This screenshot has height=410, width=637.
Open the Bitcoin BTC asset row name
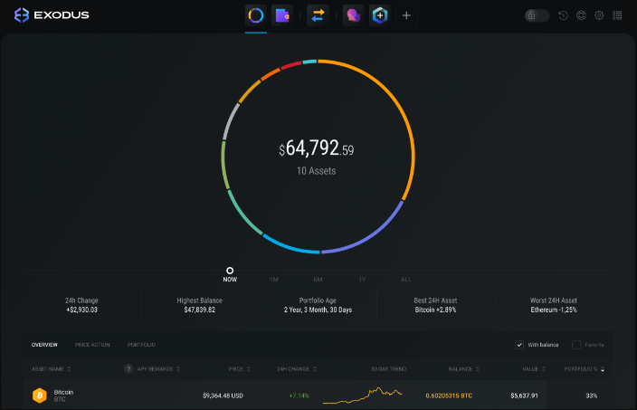[x=63, y=396]
